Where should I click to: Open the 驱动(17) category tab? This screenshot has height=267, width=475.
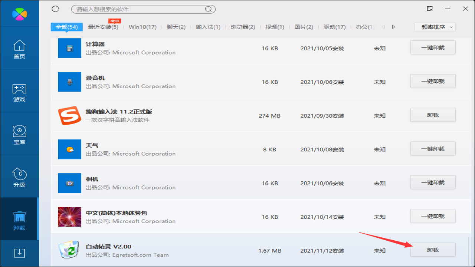(x=334, y=27)
